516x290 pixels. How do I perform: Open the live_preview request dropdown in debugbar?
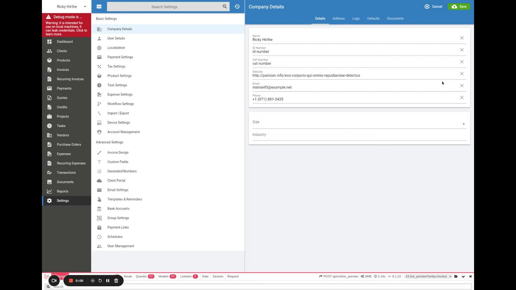pyautogui.click(x=429, y=276)
